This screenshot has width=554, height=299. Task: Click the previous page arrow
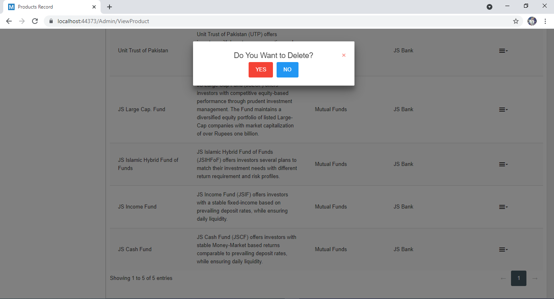(503, 278)
